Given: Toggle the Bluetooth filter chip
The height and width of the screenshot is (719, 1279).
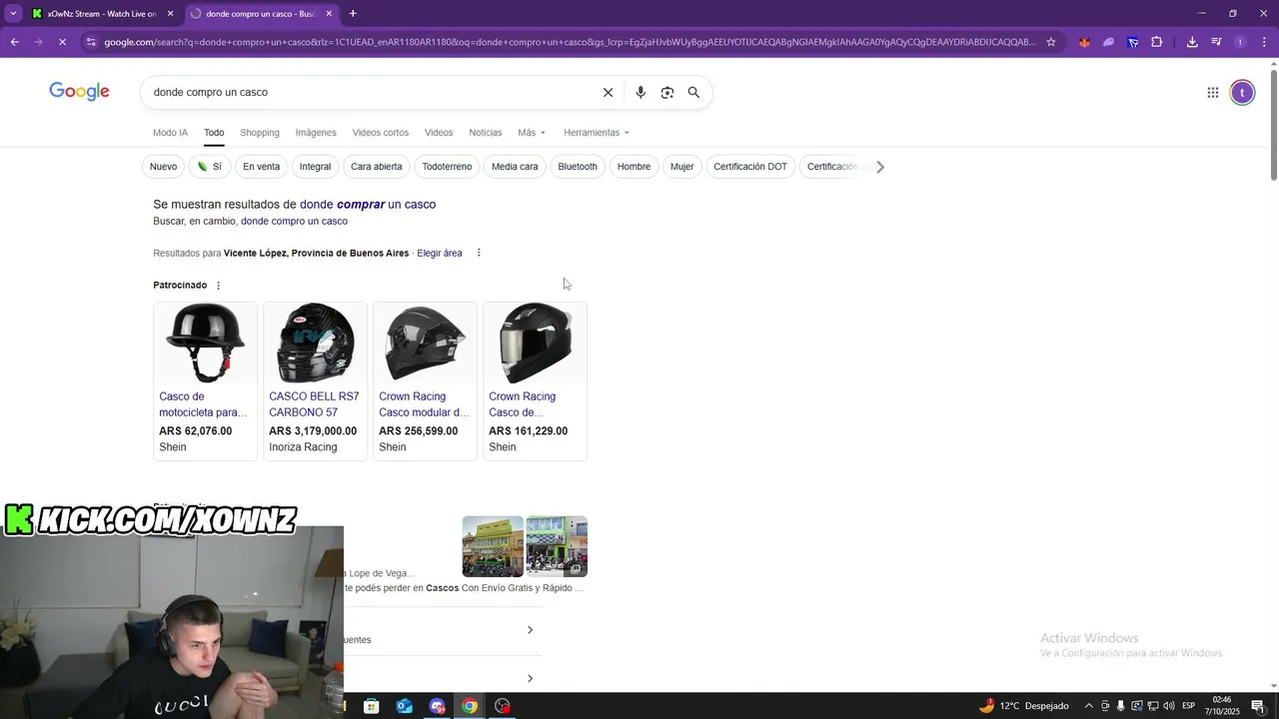Looking at the screenshot, I should pyautogui.click(x=578, y=167).
